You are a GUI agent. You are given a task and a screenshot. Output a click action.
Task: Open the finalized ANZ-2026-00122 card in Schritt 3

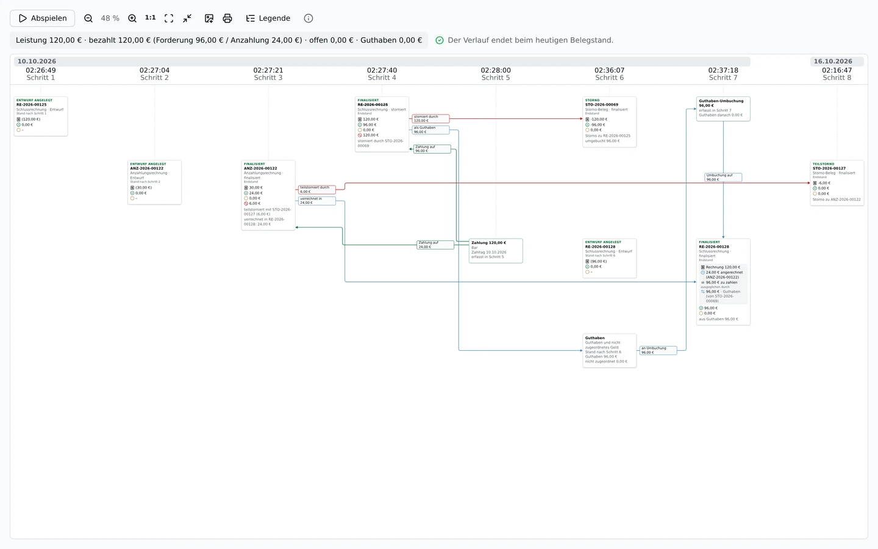pos(268,195)
